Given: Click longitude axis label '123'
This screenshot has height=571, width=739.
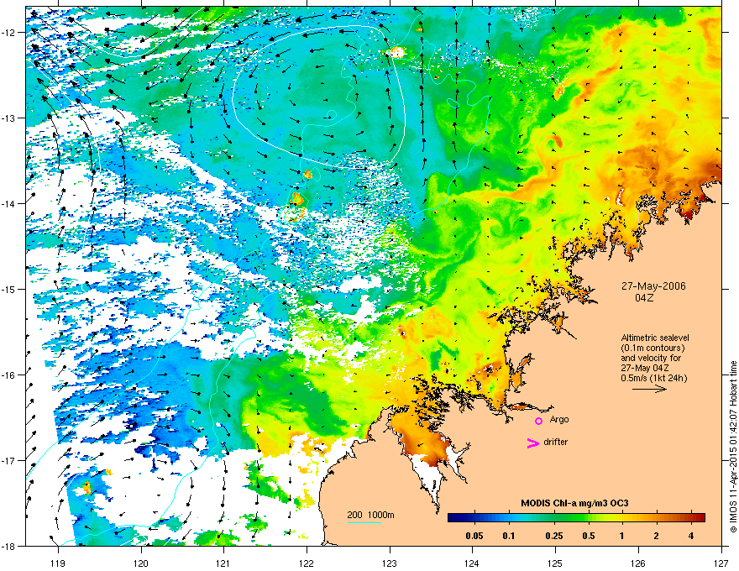Looking at the screenshot, I should (390, 563).
